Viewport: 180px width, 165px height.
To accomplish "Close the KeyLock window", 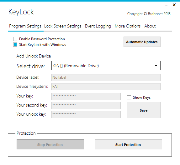I will [174, 5].
